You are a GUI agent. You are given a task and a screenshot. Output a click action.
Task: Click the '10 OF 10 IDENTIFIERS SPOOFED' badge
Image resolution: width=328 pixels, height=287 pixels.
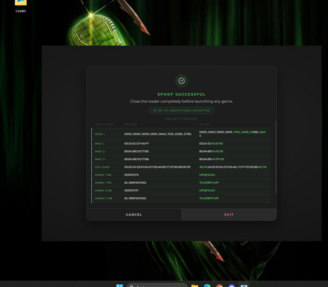[x=182, y=110]
